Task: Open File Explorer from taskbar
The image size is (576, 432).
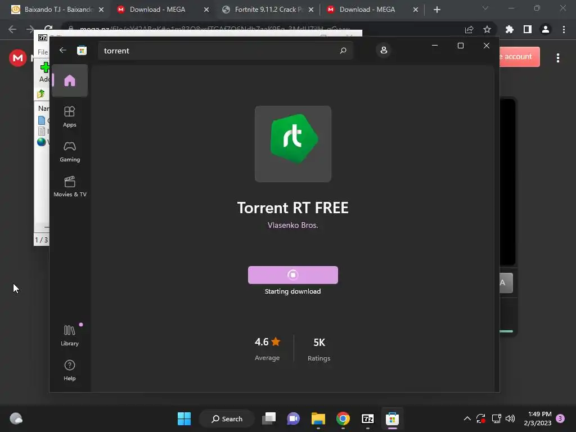Action: point(318,418)
